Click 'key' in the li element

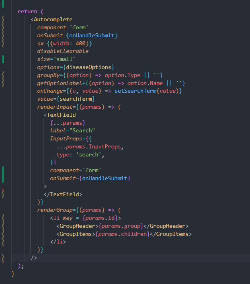click(x=68, y=218)
